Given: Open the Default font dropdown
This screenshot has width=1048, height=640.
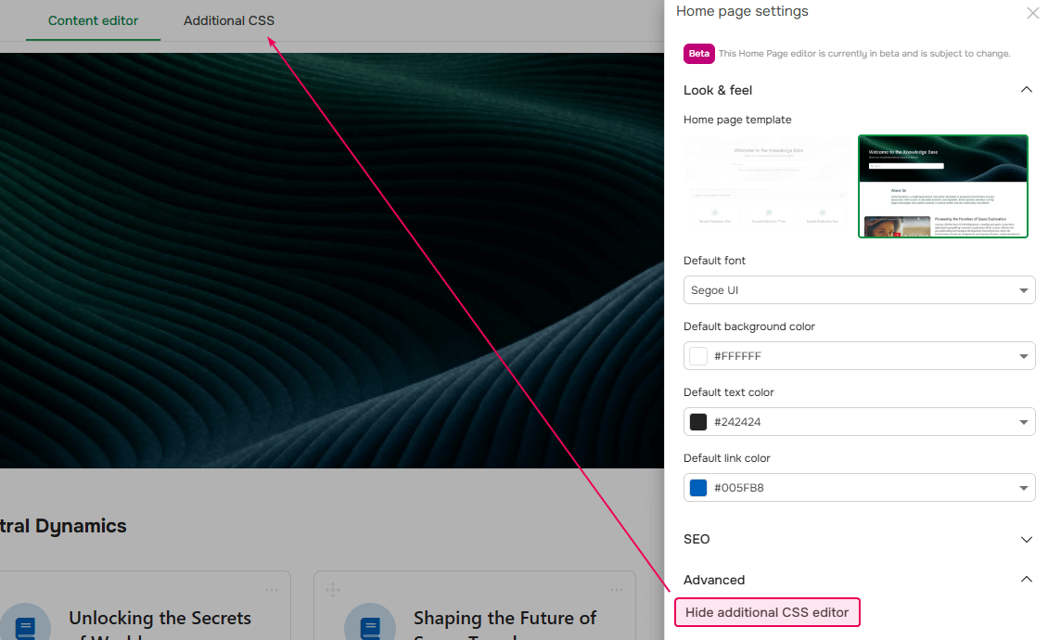Looking at the screenshot, I should coord(859,289).
